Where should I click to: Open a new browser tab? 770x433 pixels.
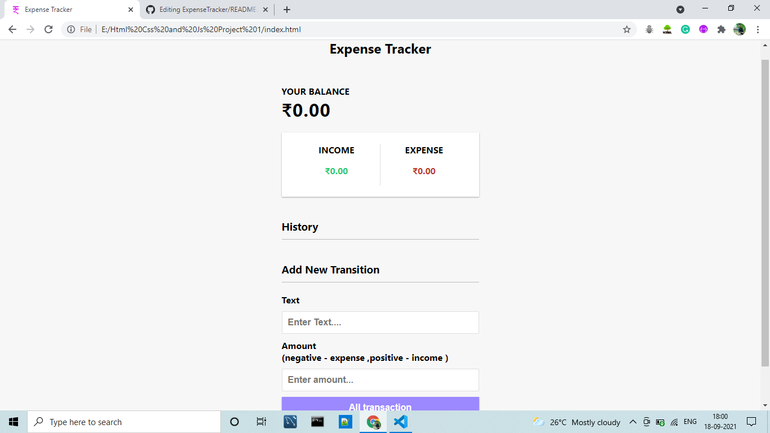click(287, 10)
